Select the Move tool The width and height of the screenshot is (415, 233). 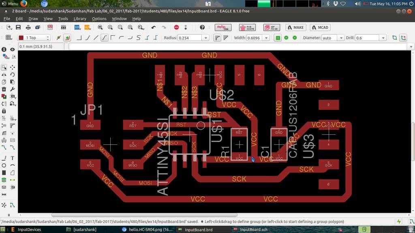[x=13, y=68]
